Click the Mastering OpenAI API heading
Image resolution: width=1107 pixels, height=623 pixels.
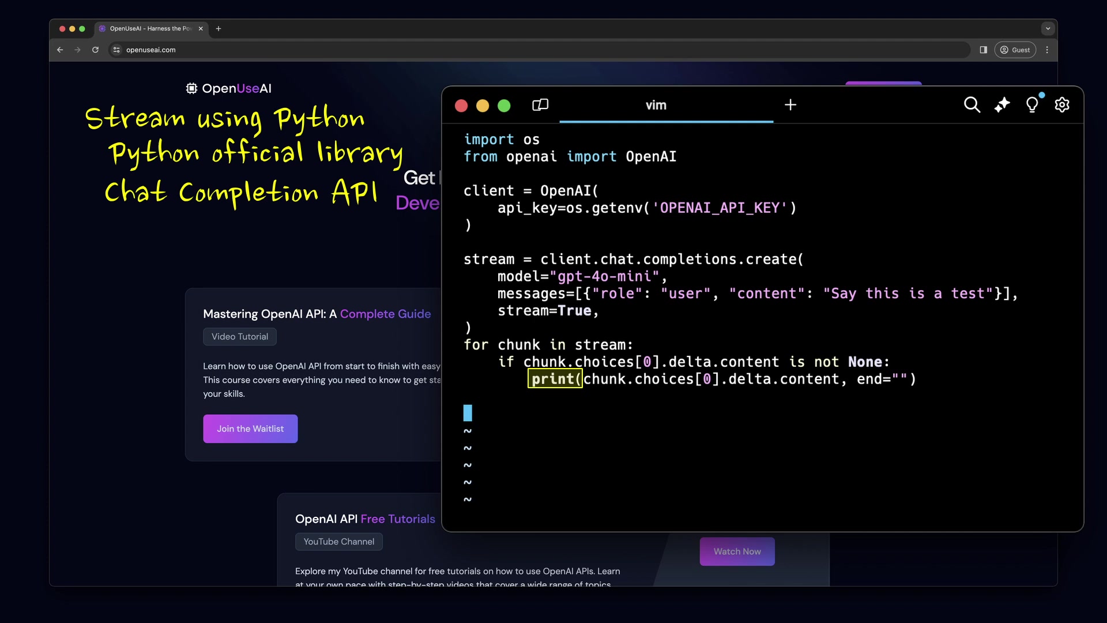(317, 314)
